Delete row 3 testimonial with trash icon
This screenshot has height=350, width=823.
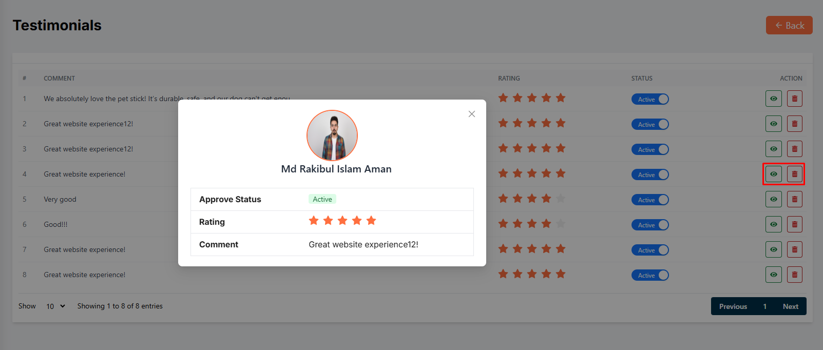coord(794,149)
